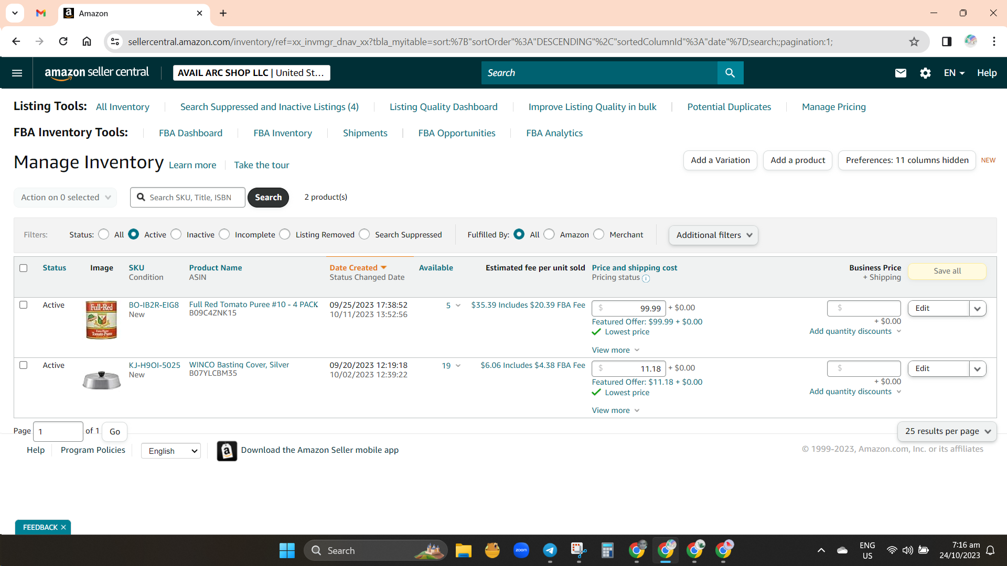
Task: Open the Snipping Tool from taskbar
Action: point(579,550)
